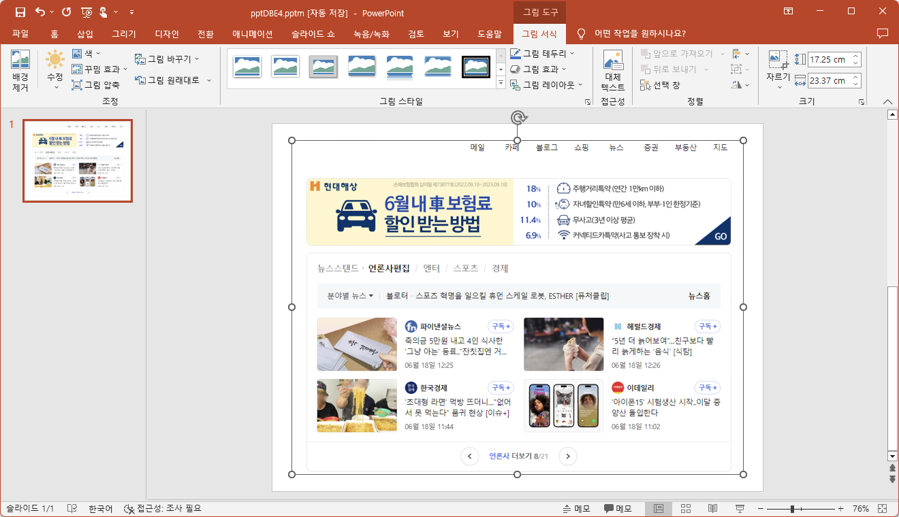
Task: Click fit slide to window icon
Action: [x=883, y=509]
